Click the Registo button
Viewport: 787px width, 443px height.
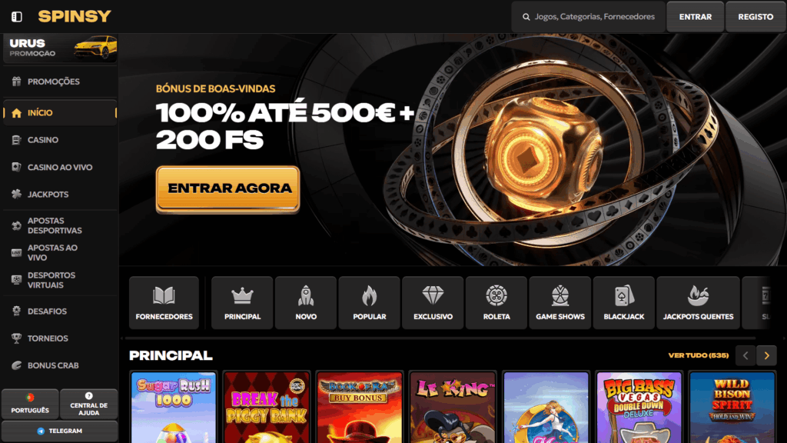click(x=755, y=17)
